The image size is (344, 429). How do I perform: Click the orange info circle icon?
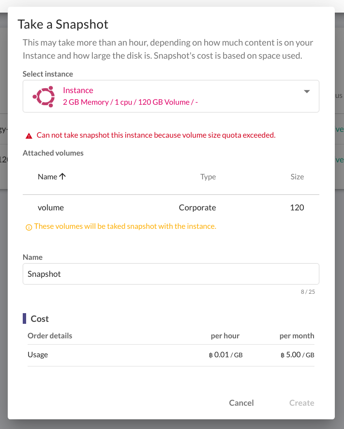pos(29,227)
